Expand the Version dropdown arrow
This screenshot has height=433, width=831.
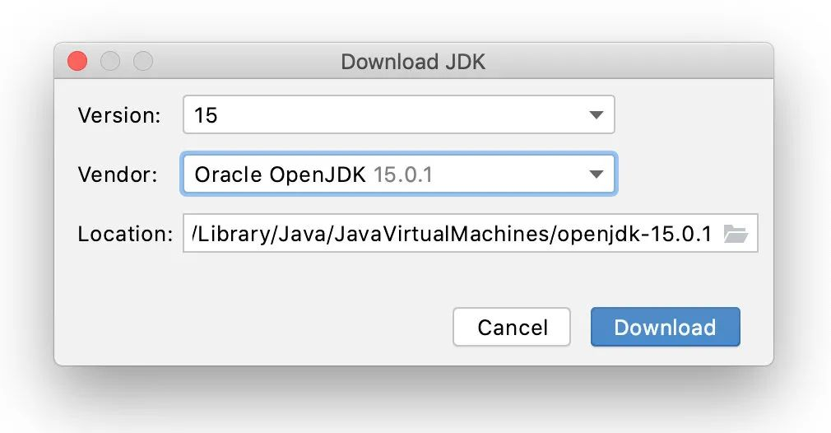pyautogui.click(x=597, y=115)
